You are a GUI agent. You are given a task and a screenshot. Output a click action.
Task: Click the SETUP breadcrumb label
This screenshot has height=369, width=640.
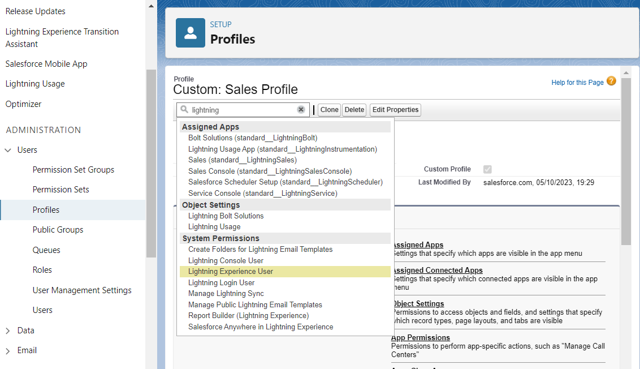coord(221,24)
